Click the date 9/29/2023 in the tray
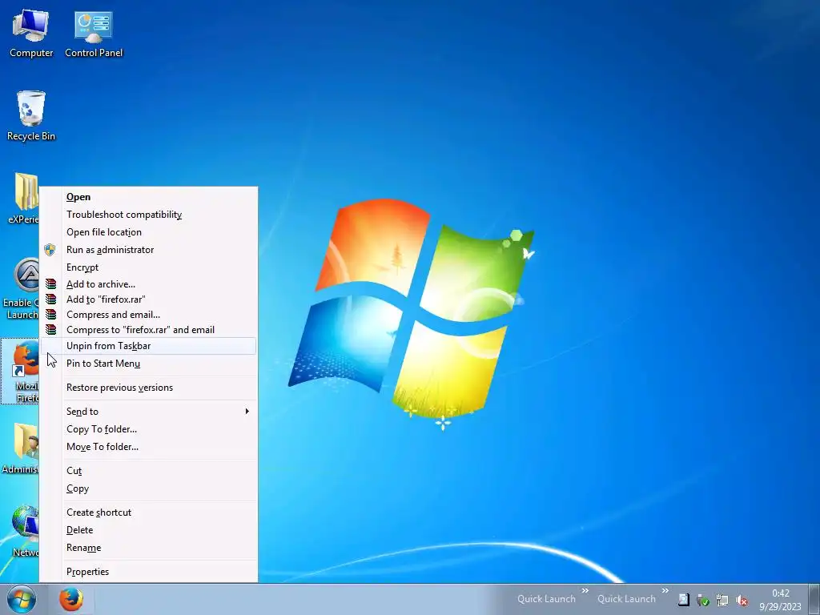820x615 pixels. 780,607
